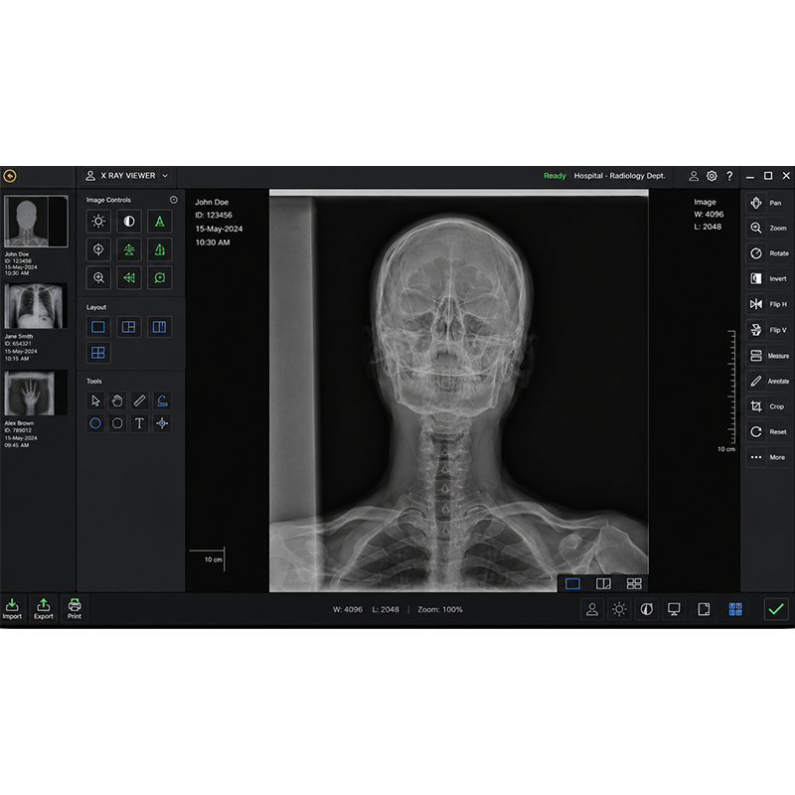Click Flip H button
Viewport: 795px width, 795px height.
(x=767, y=304)
